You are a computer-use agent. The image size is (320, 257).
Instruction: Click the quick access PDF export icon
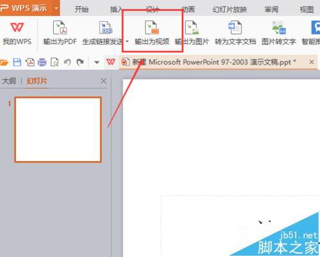pos(30,63)
